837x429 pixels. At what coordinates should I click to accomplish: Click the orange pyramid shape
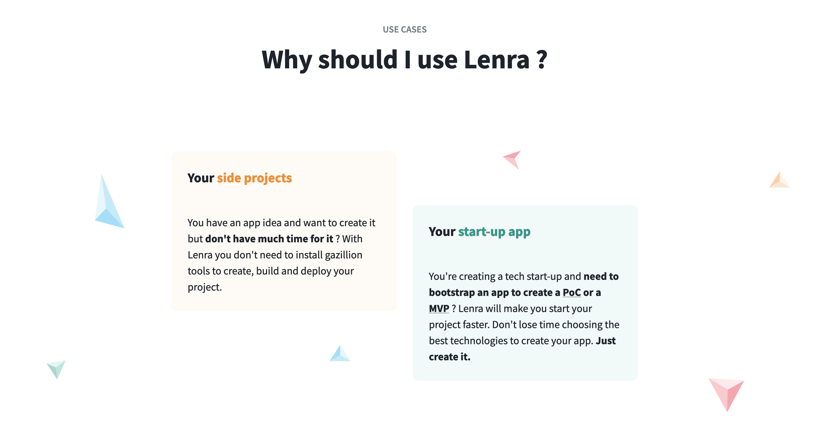point(779,180)
